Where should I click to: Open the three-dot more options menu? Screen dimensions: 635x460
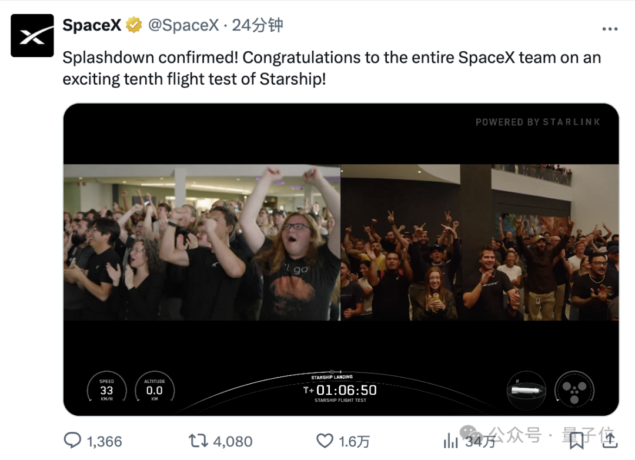pos(610,29)
